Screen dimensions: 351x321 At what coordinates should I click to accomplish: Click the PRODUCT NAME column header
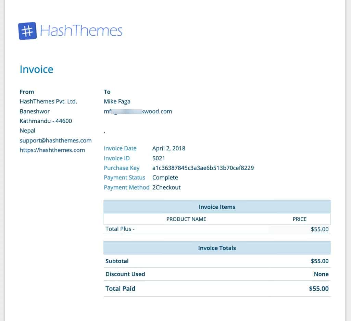click(186, 219)
